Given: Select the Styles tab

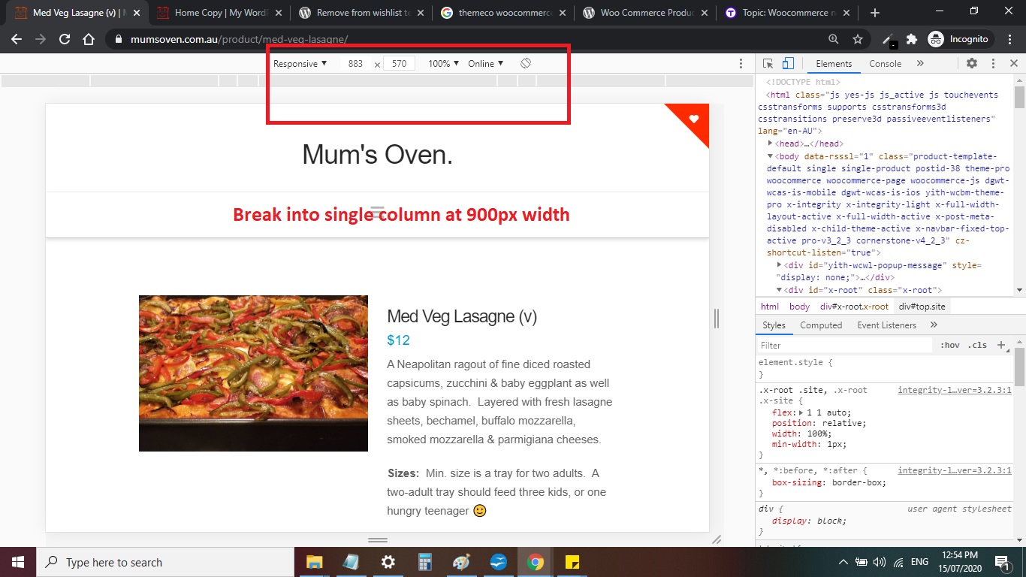Looking at the screenshot, I should pos(774,325).
